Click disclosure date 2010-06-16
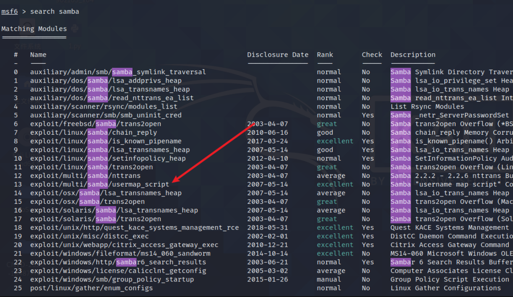513x297 pixels. pyautogui.click(x=268, y=133)
